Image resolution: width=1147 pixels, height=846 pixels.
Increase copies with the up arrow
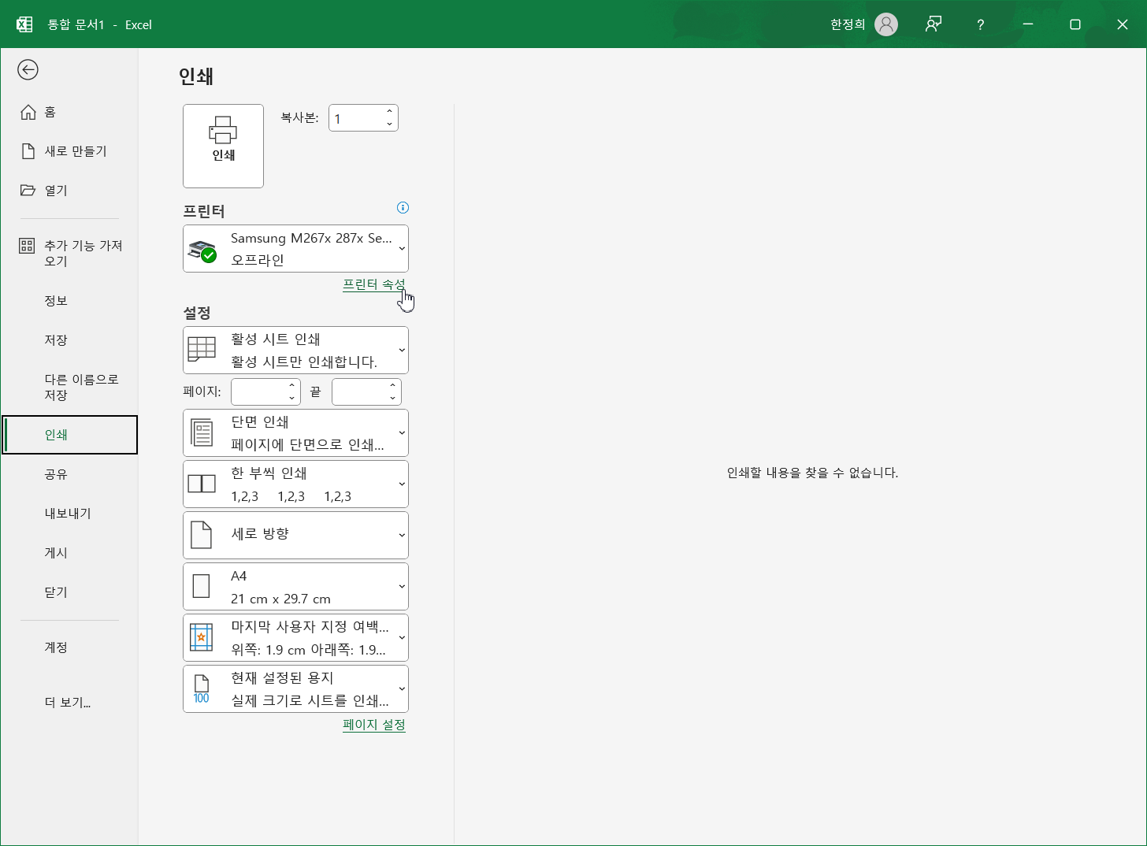coord(389,111)
